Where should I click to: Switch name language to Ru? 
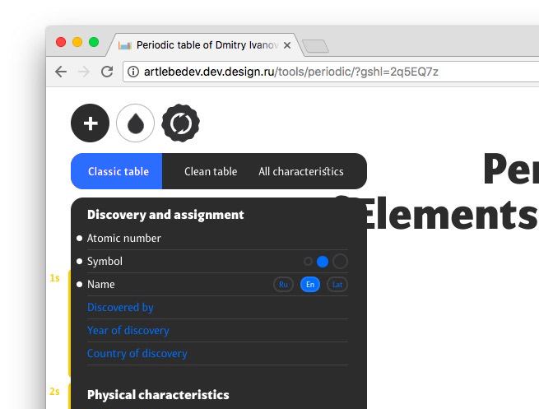tap(283, 285)
